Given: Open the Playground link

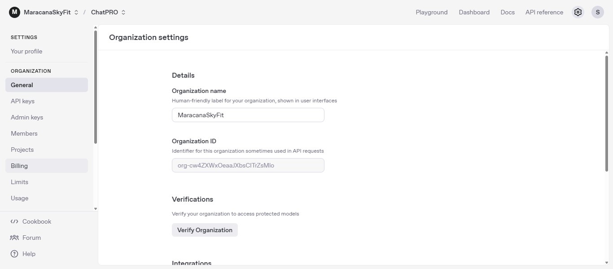Looking at the screenshot, I should click(432, 12).
